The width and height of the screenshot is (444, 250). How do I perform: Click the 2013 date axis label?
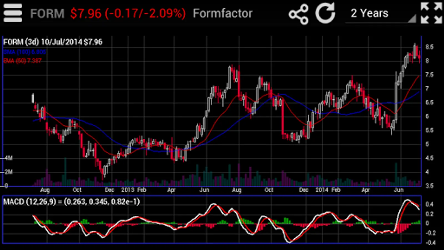128,190
